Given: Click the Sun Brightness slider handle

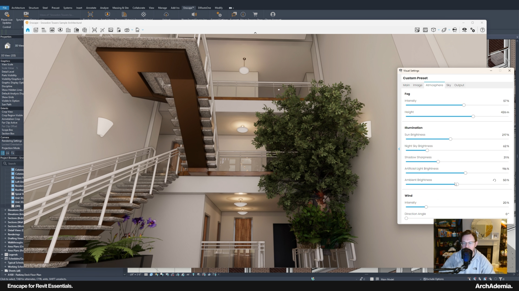Looking at the screenshot, I should [450, 139].
